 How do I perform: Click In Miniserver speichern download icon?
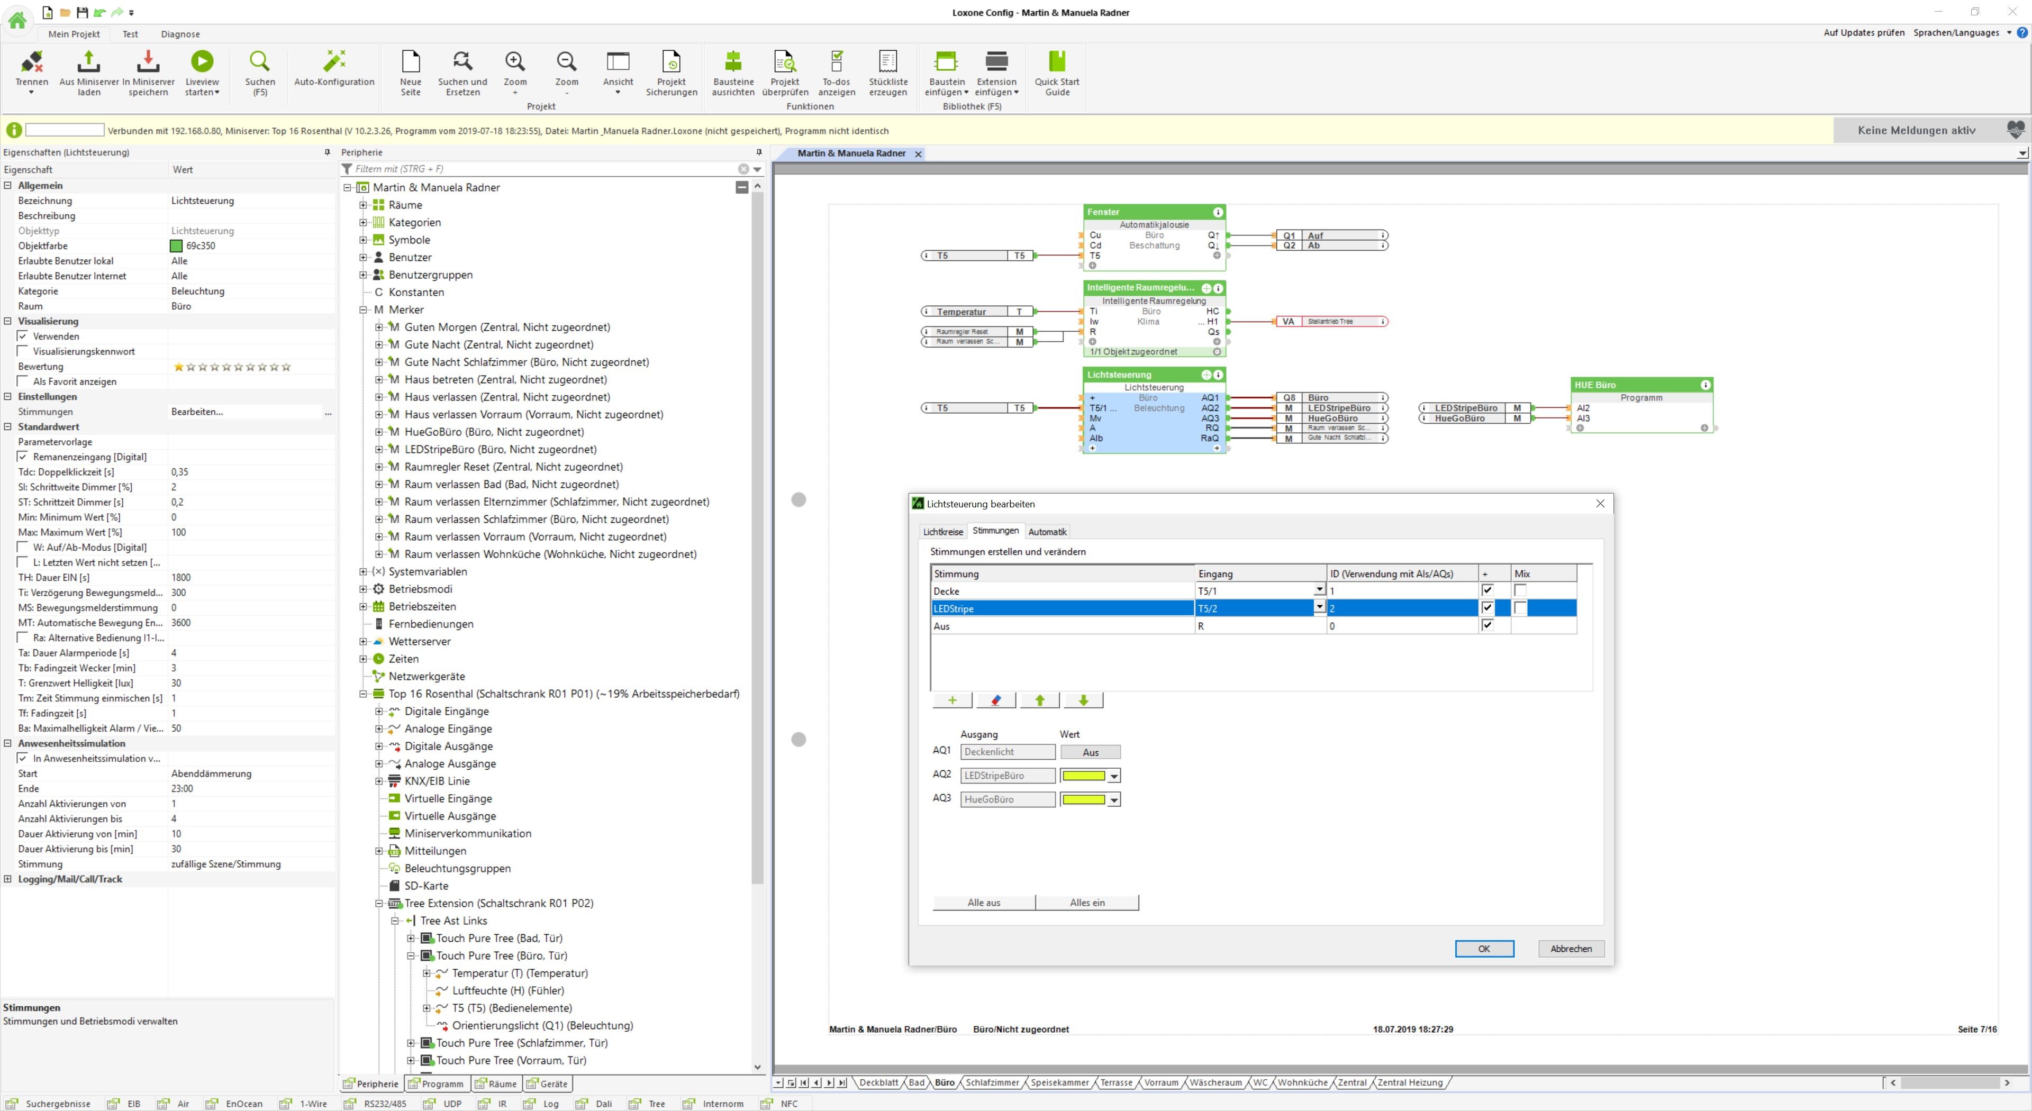tap(148, 61)
